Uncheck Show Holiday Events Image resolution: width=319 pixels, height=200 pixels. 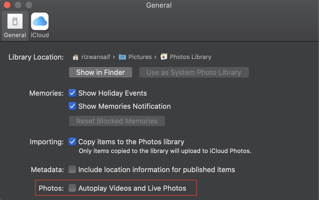72,93
